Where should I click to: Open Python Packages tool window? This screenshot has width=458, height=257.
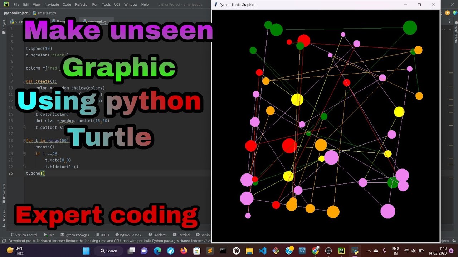click(75, 235)
